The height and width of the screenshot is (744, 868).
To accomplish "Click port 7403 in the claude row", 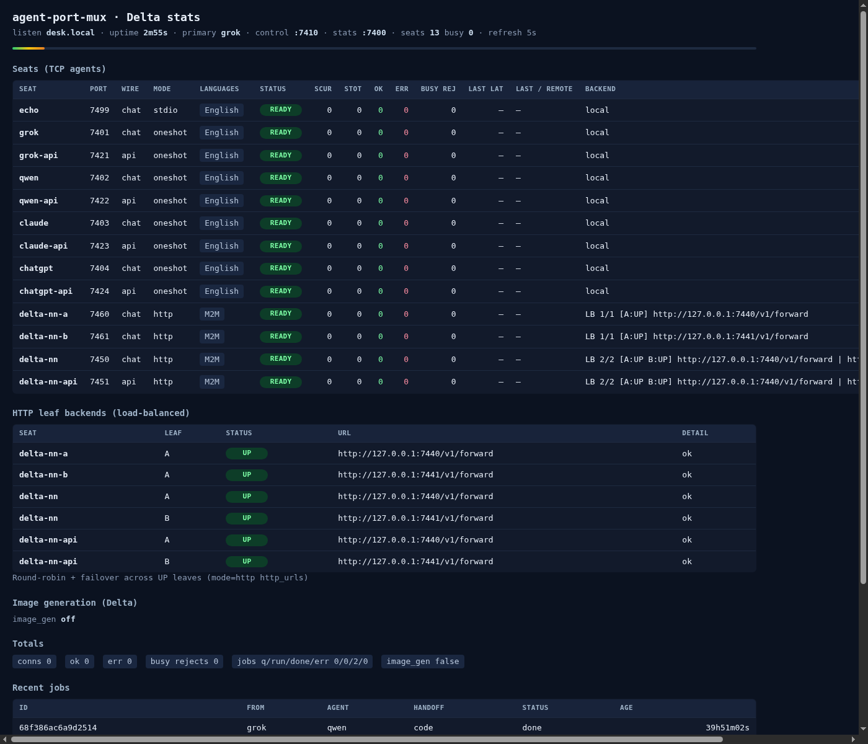I will [99, 223].
